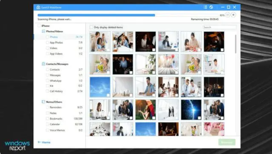Check the App Photos checkbox
Screen dimensions: 272x154
(x=47, y=42)
